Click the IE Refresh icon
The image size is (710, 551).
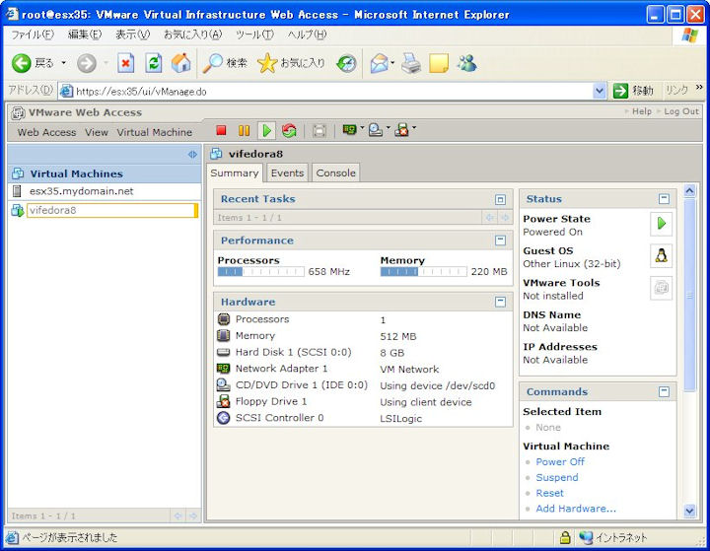pyautogui.click(x=154, y=63)
